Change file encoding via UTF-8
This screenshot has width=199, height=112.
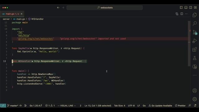coord(131,106)
